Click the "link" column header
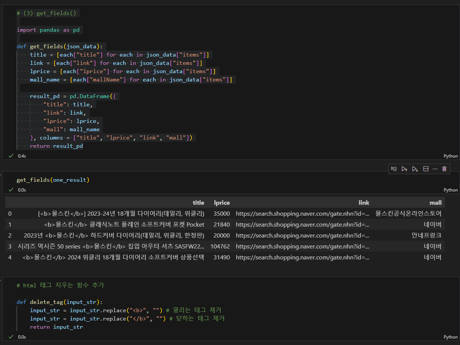This screenshot has width=460, height=345. tap(364, 202)
